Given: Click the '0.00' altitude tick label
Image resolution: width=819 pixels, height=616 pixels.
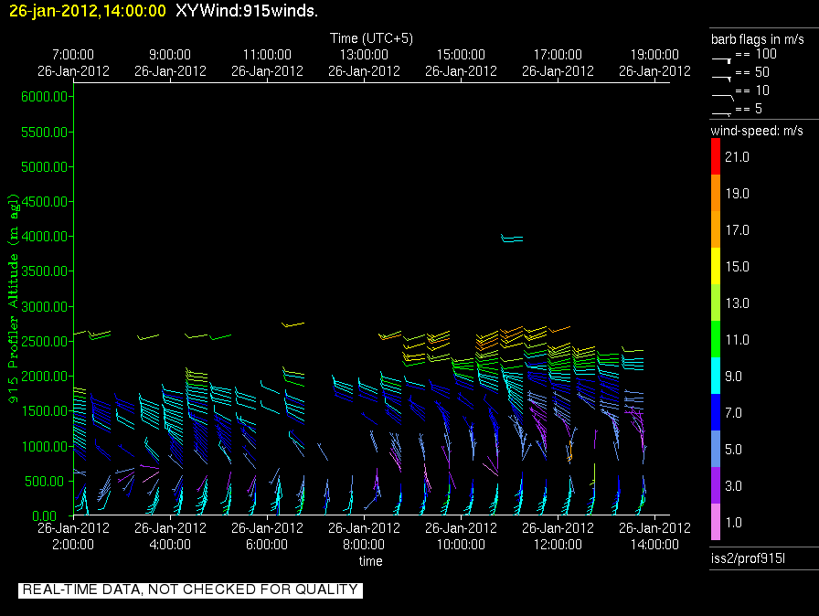Looking at the screenshot, I should (45, 516).
